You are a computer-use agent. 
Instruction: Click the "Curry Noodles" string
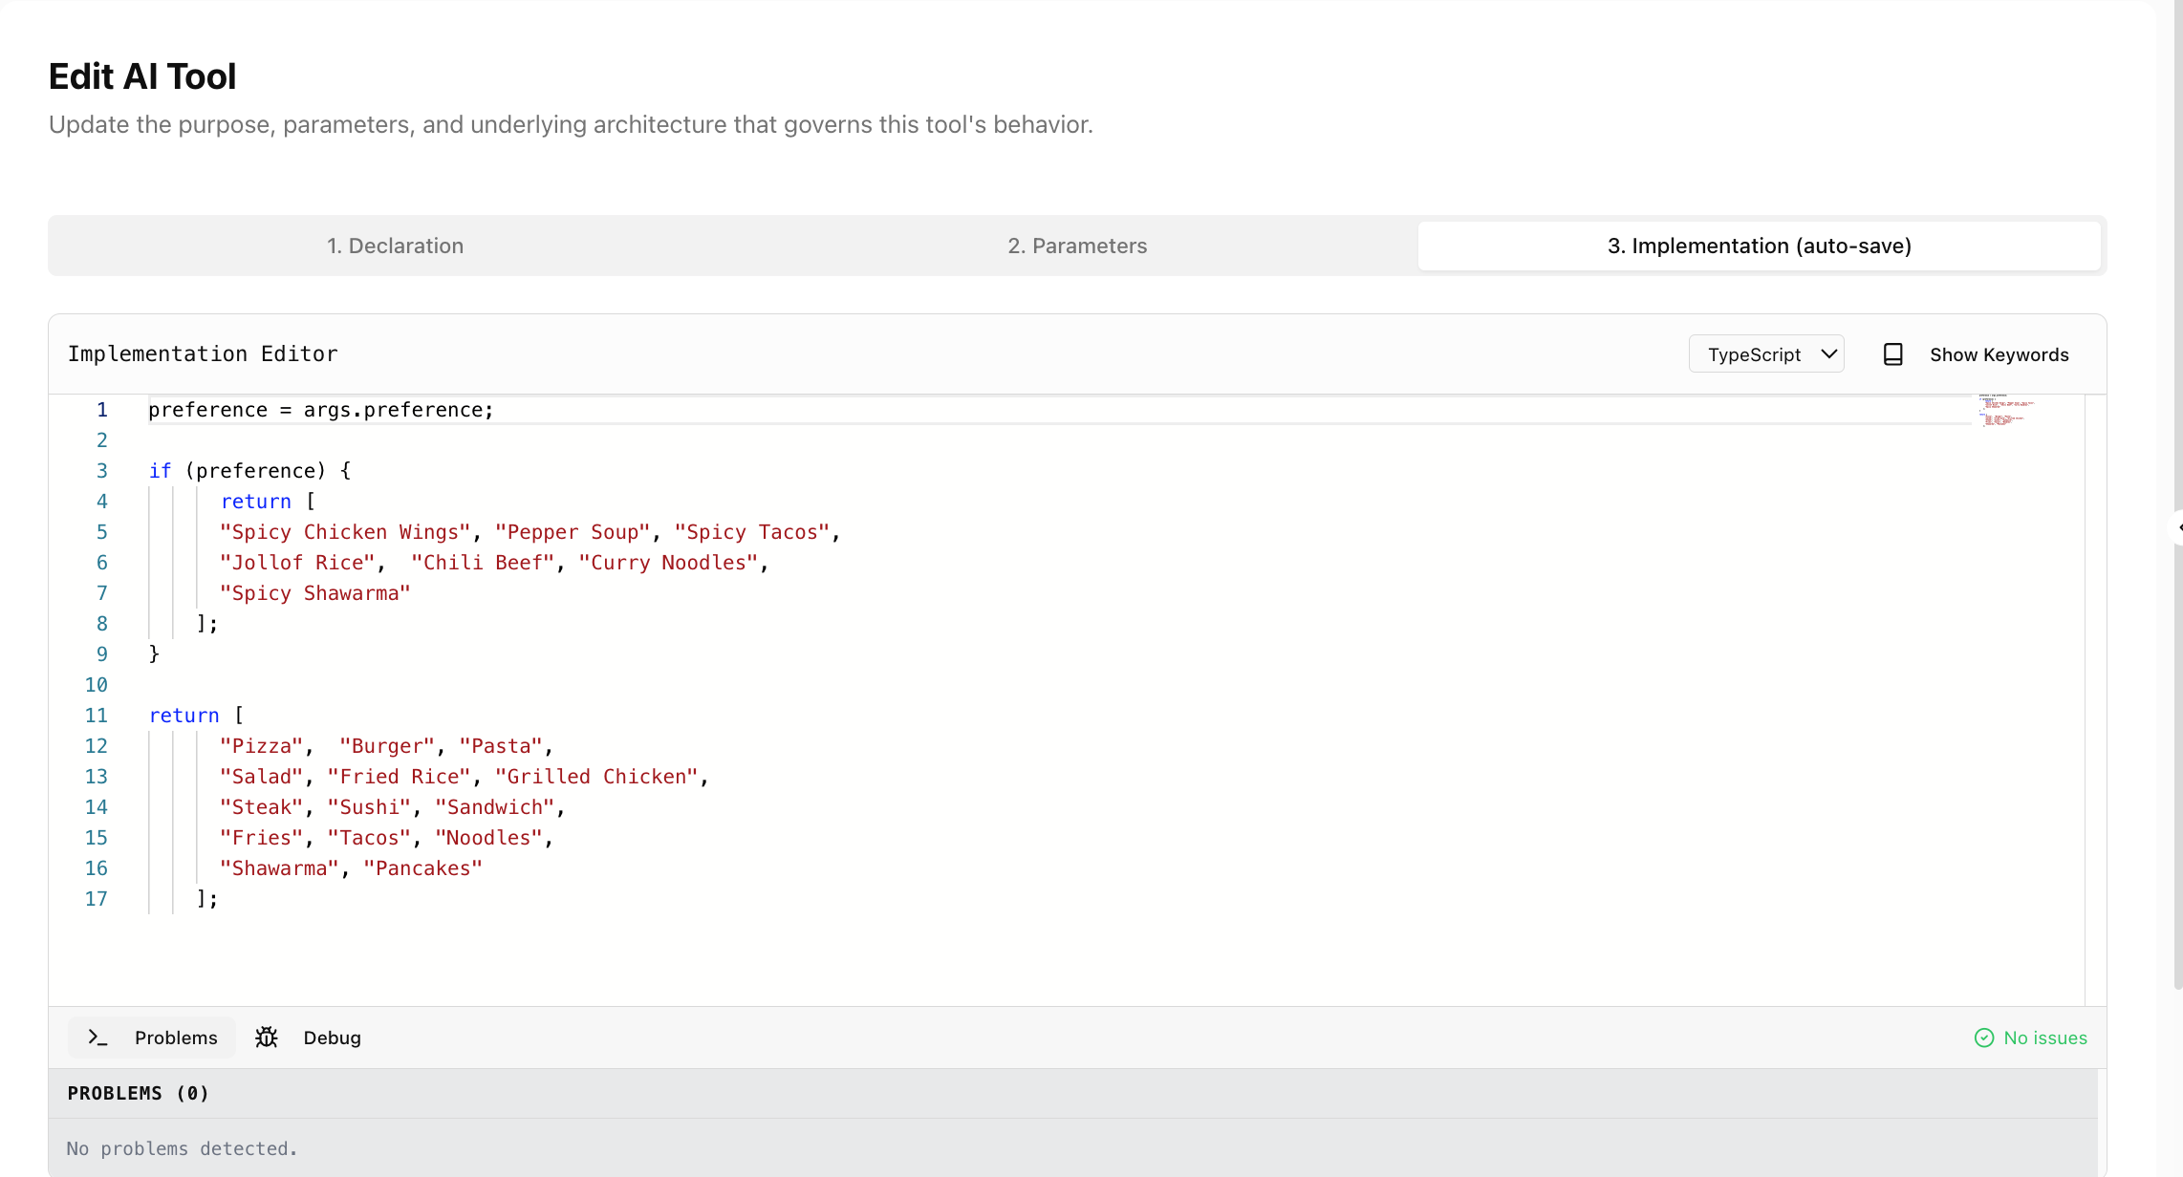coord(668,563)
